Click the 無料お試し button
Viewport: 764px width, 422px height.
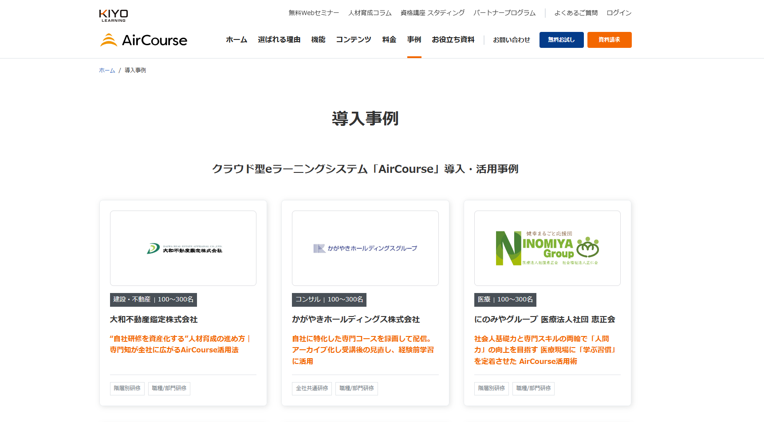561,40
